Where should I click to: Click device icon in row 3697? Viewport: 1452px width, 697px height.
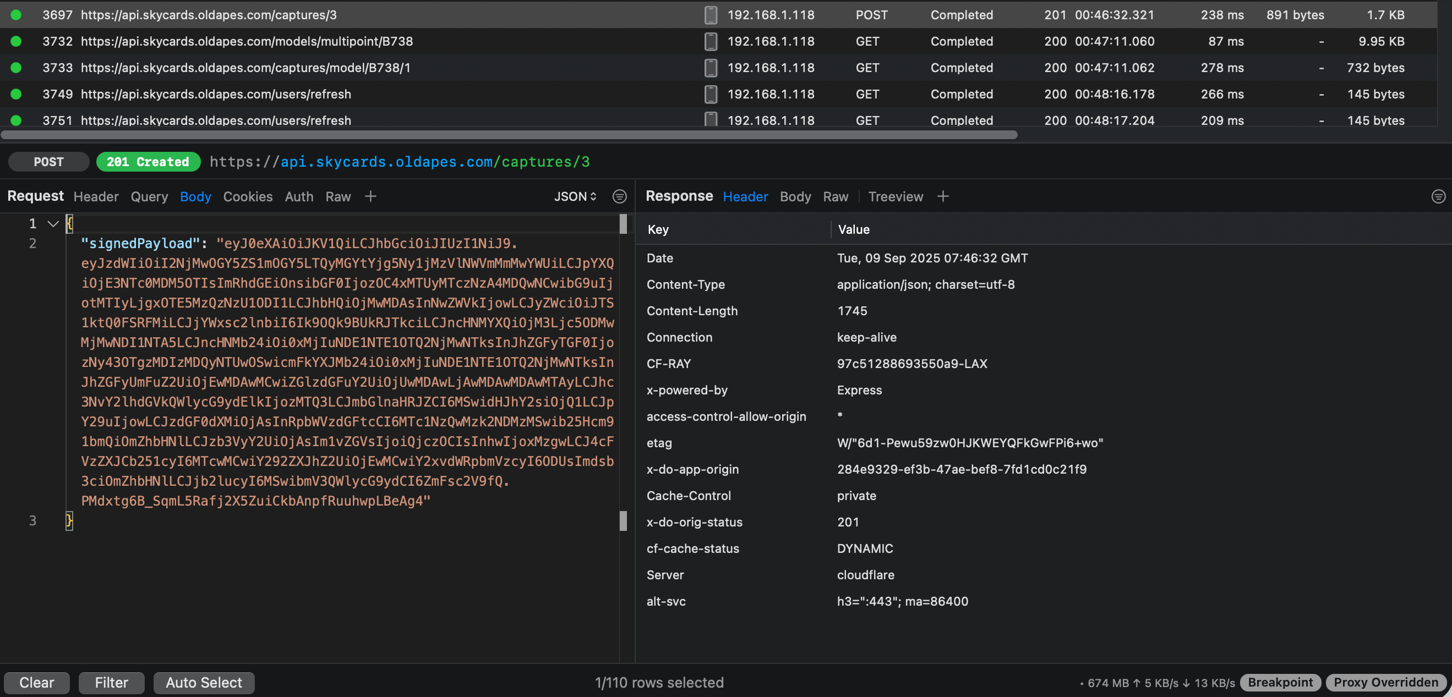(x=711, y=15)
